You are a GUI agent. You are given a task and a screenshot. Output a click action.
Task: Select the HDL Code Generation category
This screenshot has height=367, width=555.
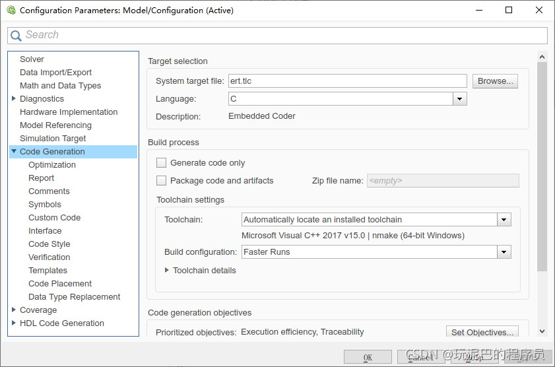(x=62, y=323)
